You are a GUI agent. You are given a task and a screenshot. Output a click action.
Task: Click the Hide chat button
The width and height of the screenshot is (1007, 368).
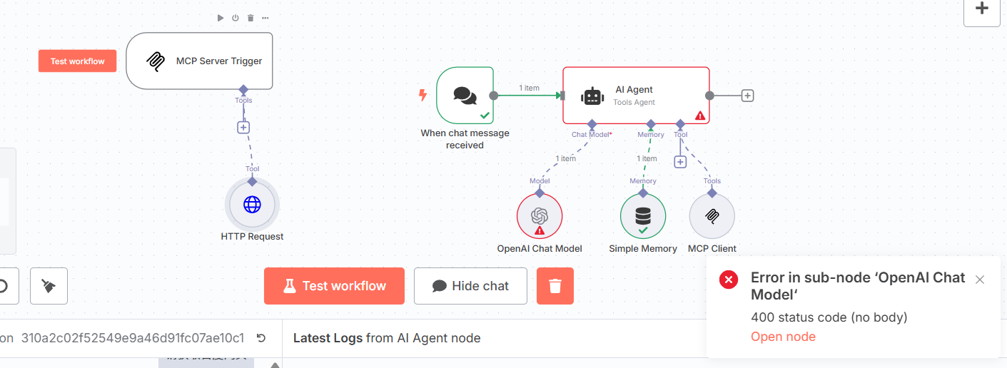470,286
